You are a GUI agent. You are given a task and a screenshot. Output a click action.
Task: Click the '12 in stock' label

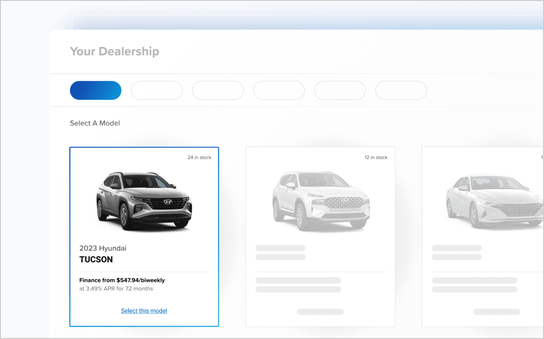[376, 157]
